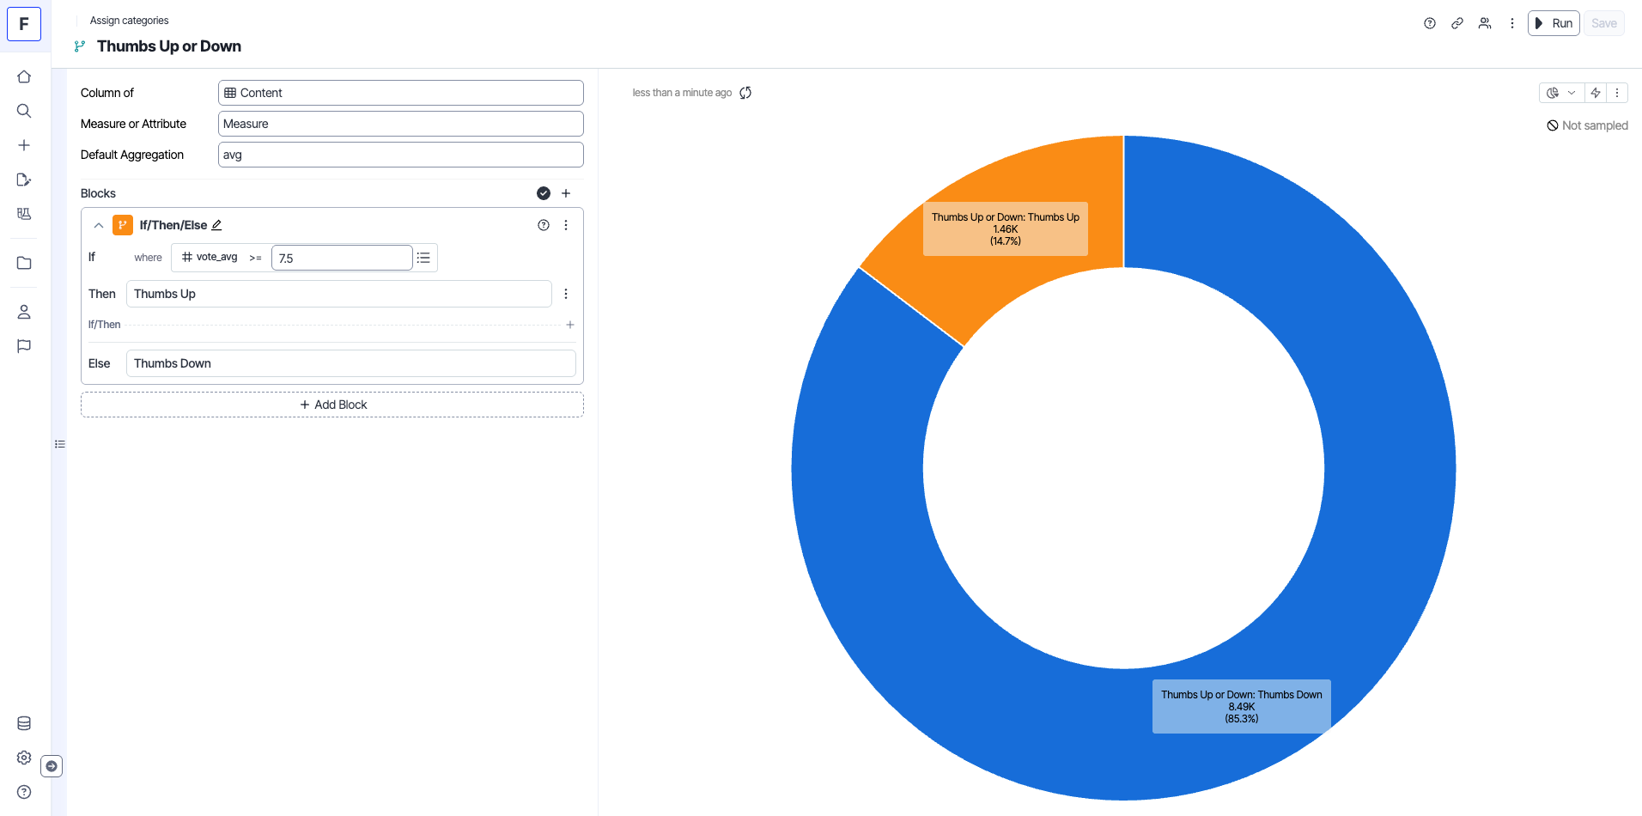Viewport: 1642px width, 816px height.
Task: Open the database icon in sidebar
Action: coord(24,723)
